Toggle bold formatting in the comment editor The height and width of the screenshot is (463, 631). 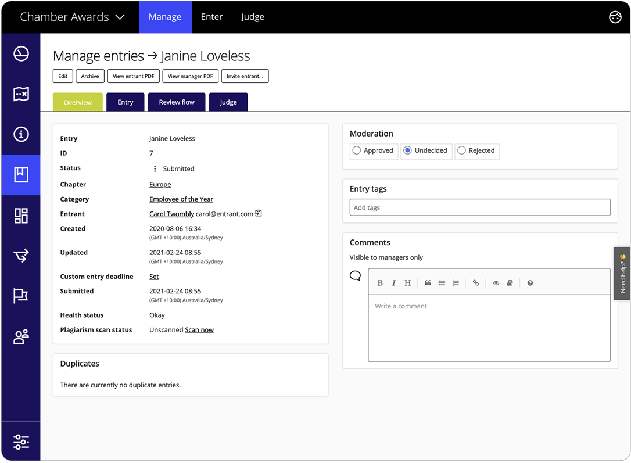tap(380, 283)
